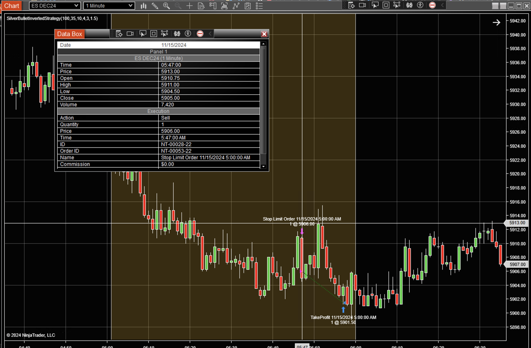Click the region select cursor icon in chart window top bar
The height and width of the screenshot is (348, 531).
[397, 5]
